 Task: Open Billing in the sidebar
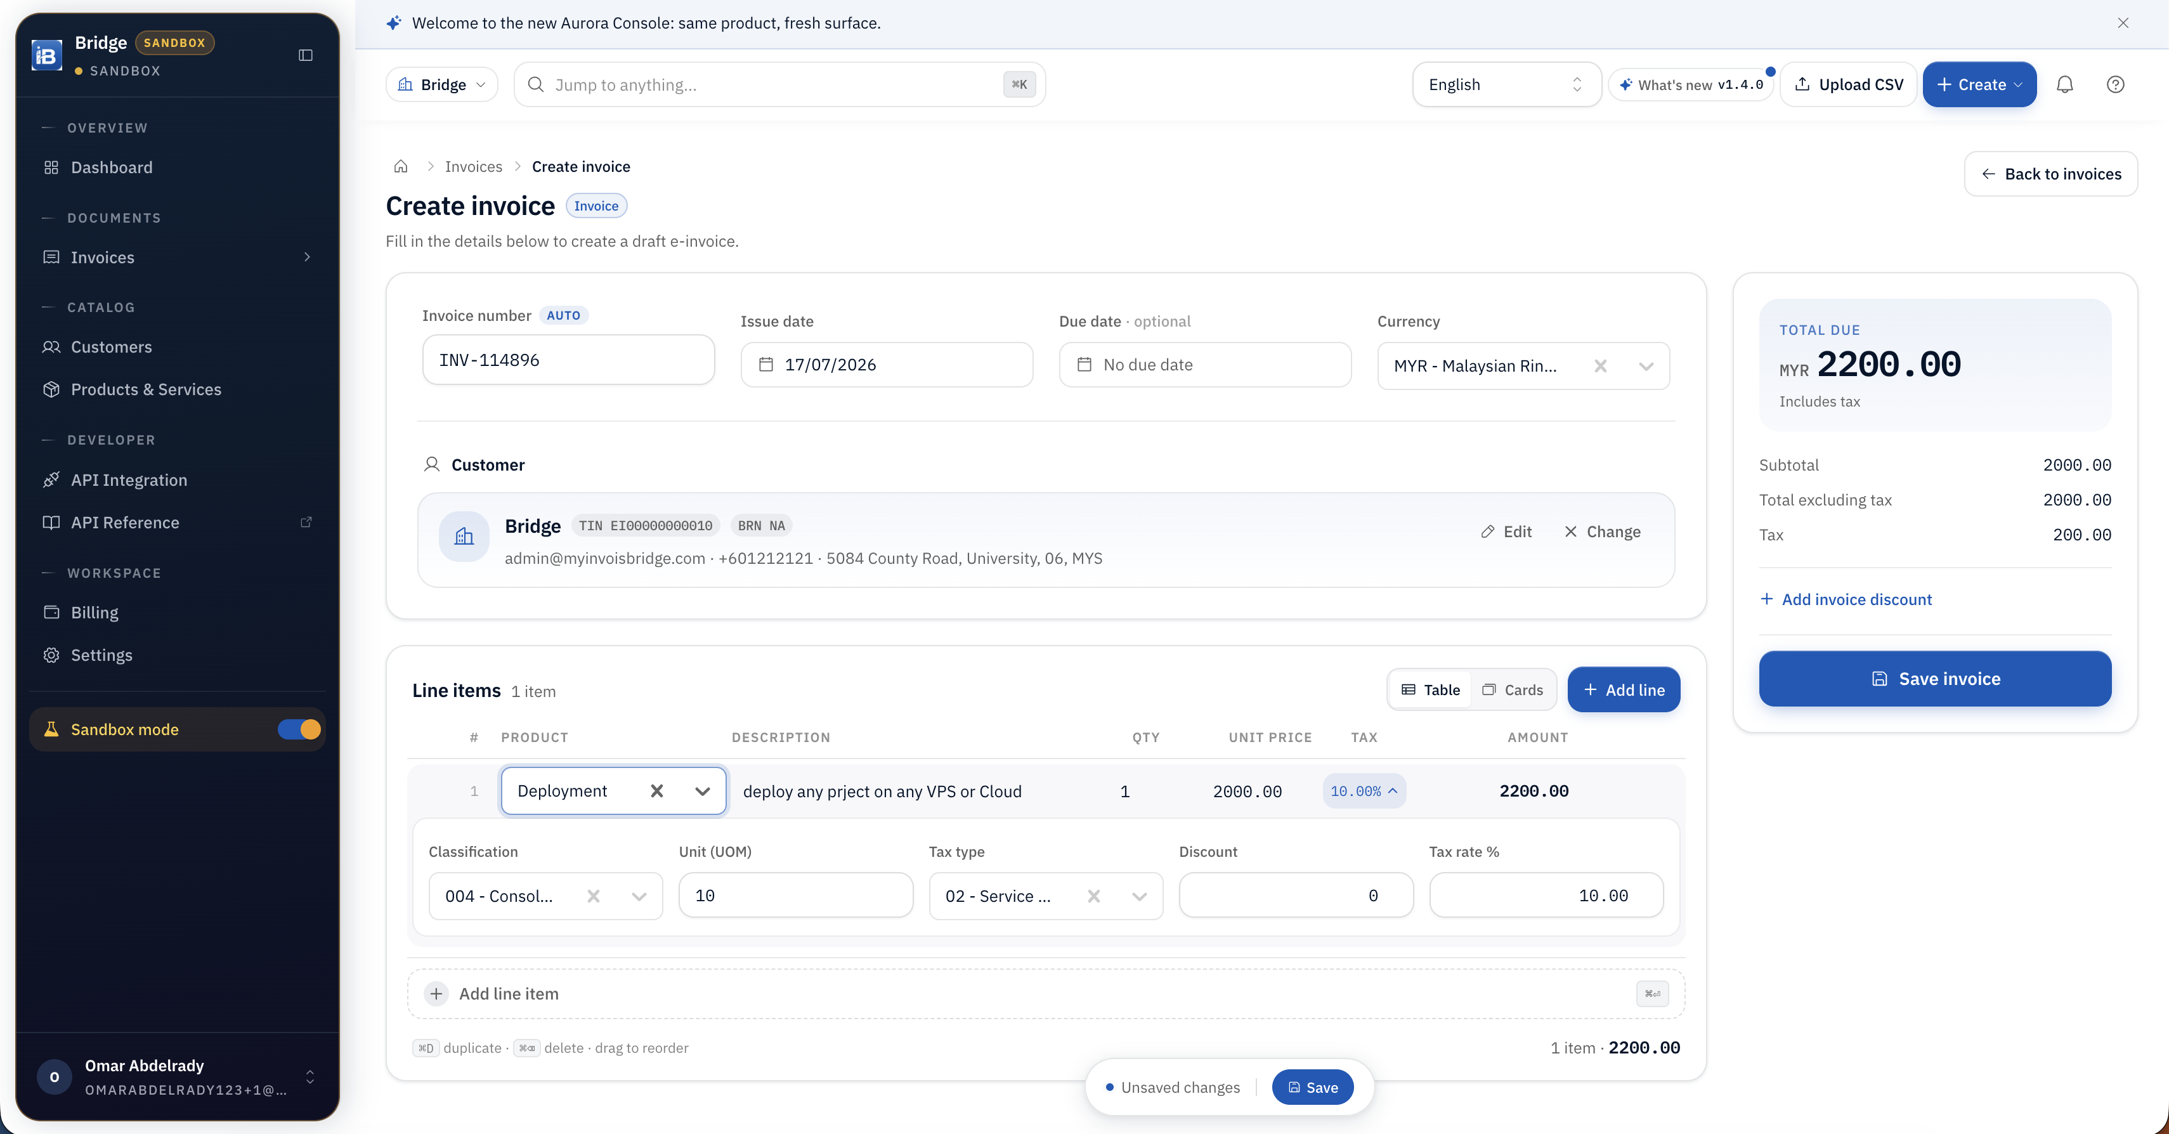pyautogui.click(x=177, y=612)
